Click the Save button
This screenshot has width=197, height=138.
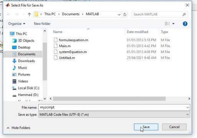146,127
